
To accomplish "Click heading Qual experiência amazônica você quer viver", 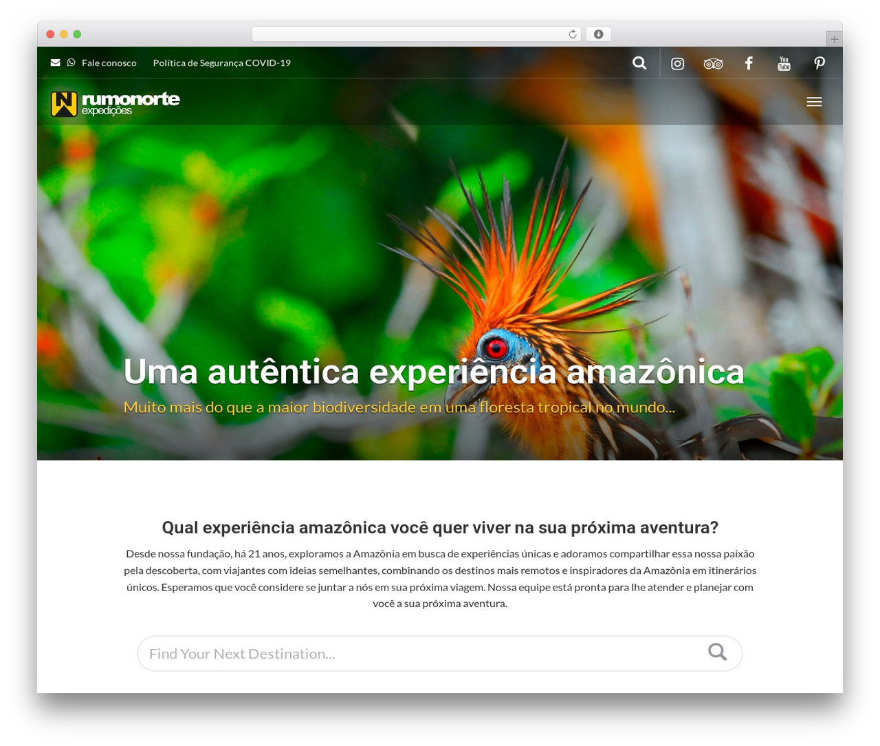I will coord(440,528).
